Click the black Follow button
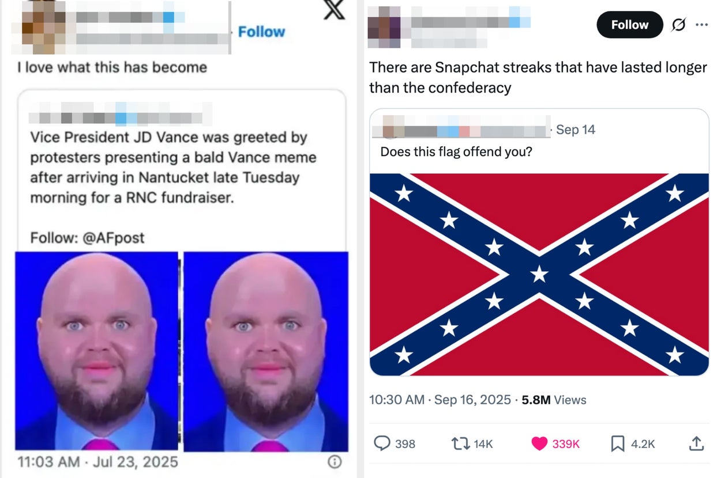 [x=630, y=25]
